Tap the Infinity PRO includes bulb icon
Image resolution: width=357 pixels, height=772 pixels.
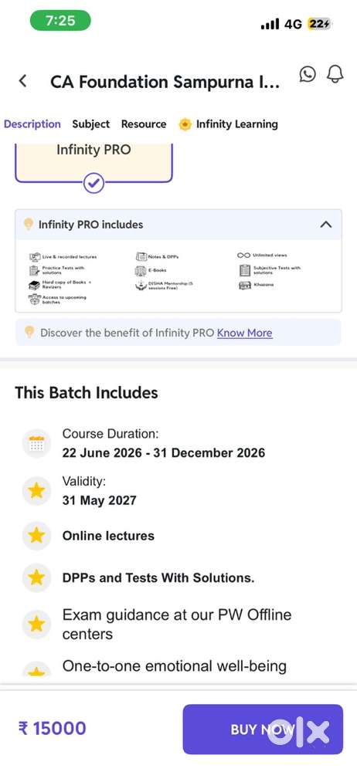[x=29, y=225]
